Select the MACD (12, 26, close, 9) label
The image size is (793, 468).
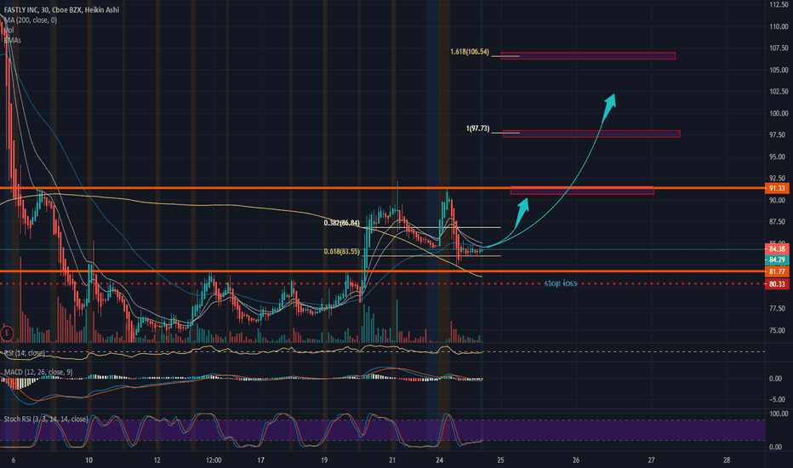pos(38,372)
